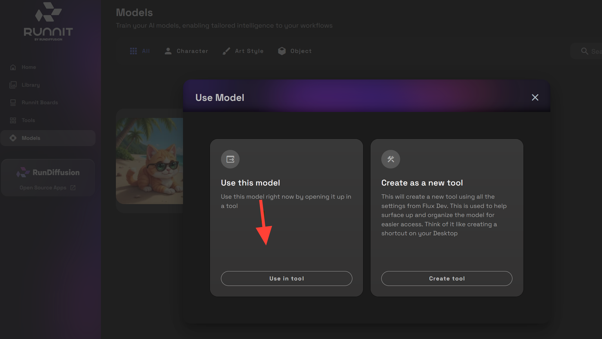The width and height of the screenshot is (602, 339).
Task: Select the Models icon in the sidebar
Action: click(13, 138)
